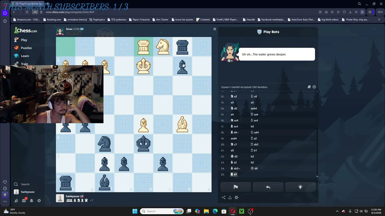
Task: Open the opening explorer book icon
Action: click(309, 87)
